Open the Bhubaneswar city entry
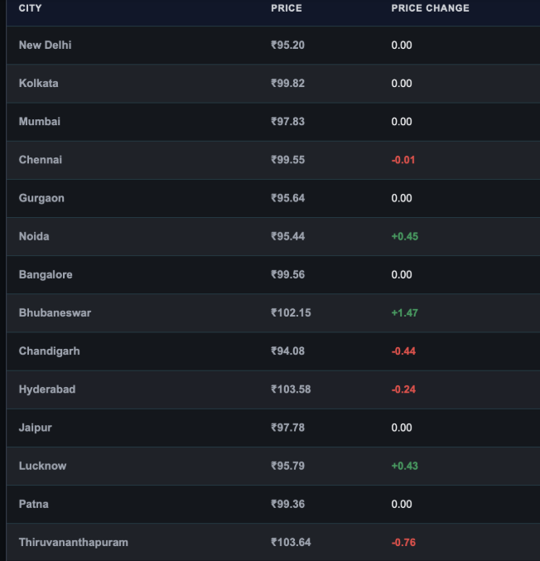This screenshot has width=540, height=561. click(55, 313)
